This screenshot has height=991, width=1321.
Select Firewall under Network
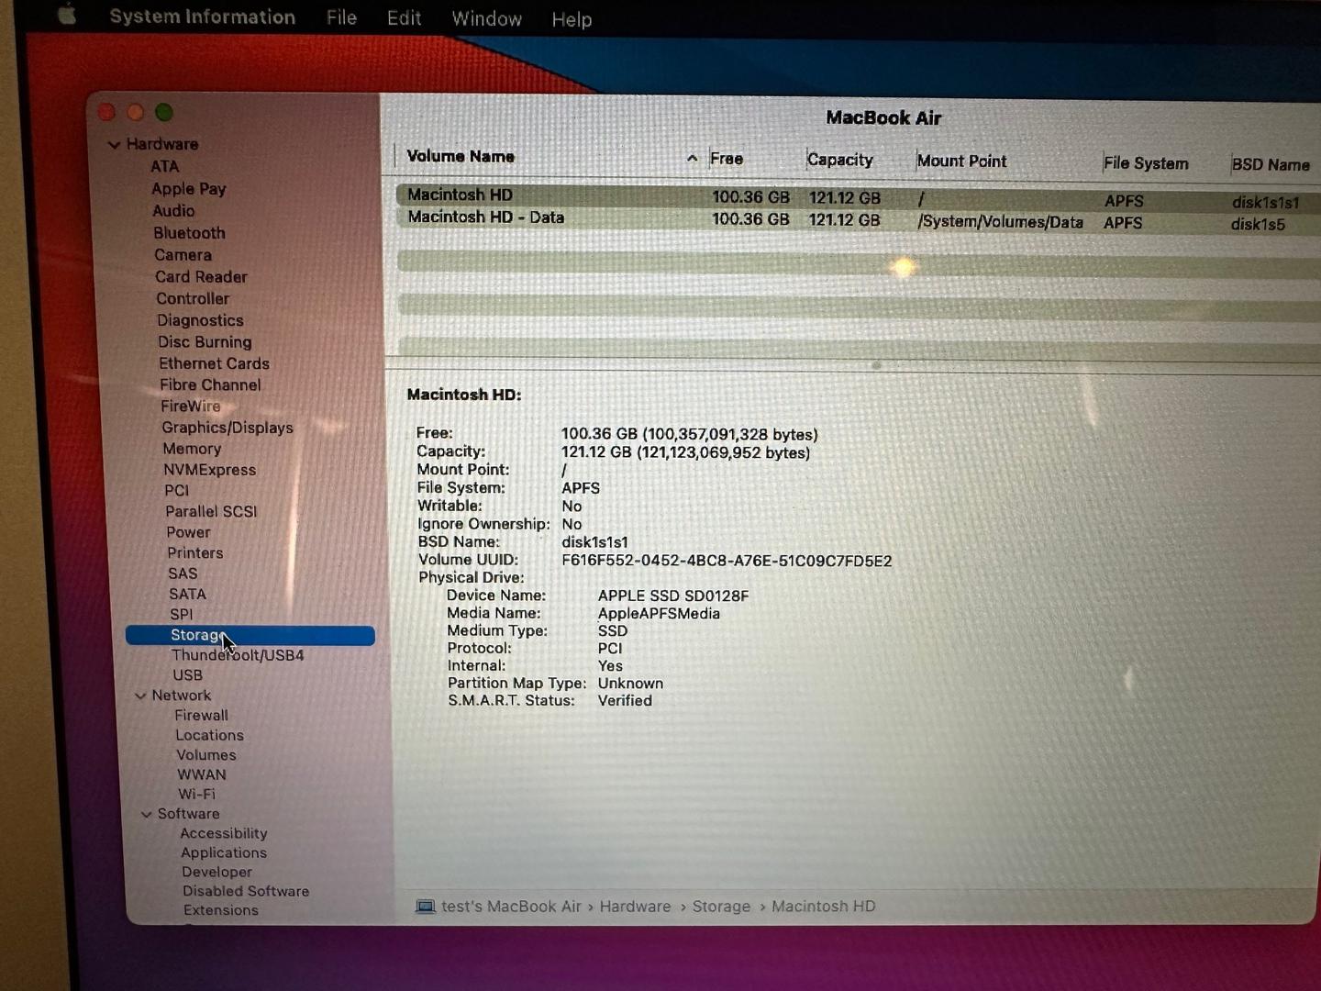click(x=201, y=715)
